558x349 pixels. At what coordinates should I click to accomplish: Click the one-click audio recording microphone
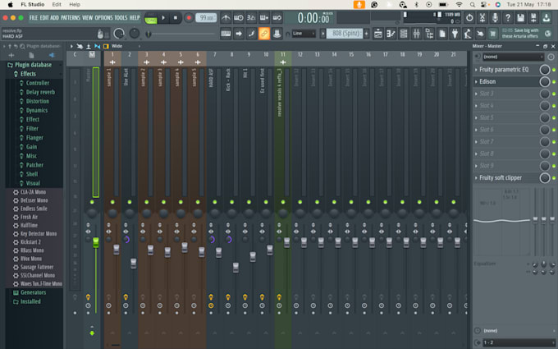495,17
